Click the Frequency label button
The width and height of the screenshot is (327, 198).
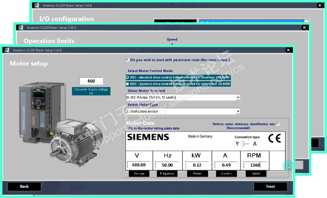167,173
